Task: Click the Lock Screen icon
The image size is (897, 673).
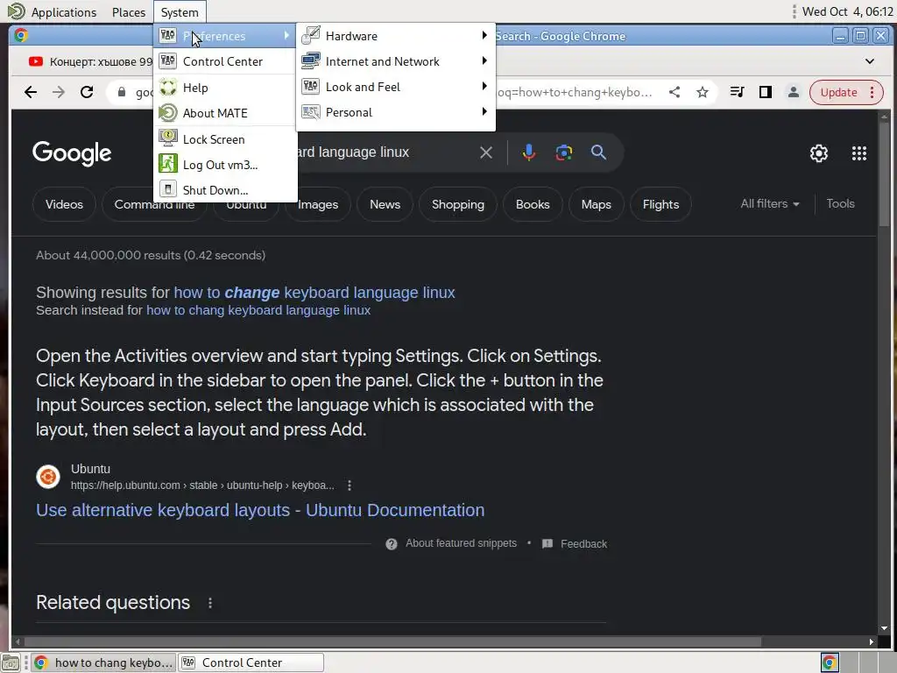Action: (x=167, y=138)
